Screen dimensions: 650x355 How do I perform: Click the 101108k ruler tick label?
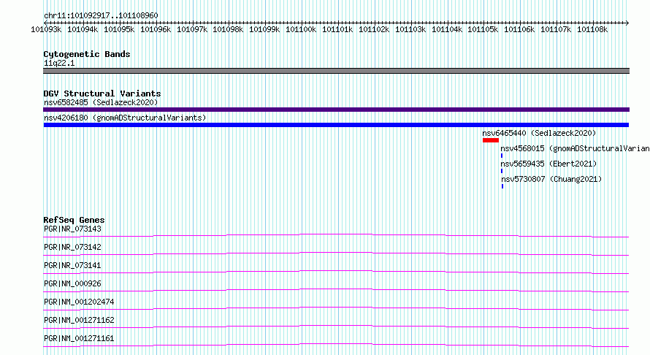pos(592,29)
